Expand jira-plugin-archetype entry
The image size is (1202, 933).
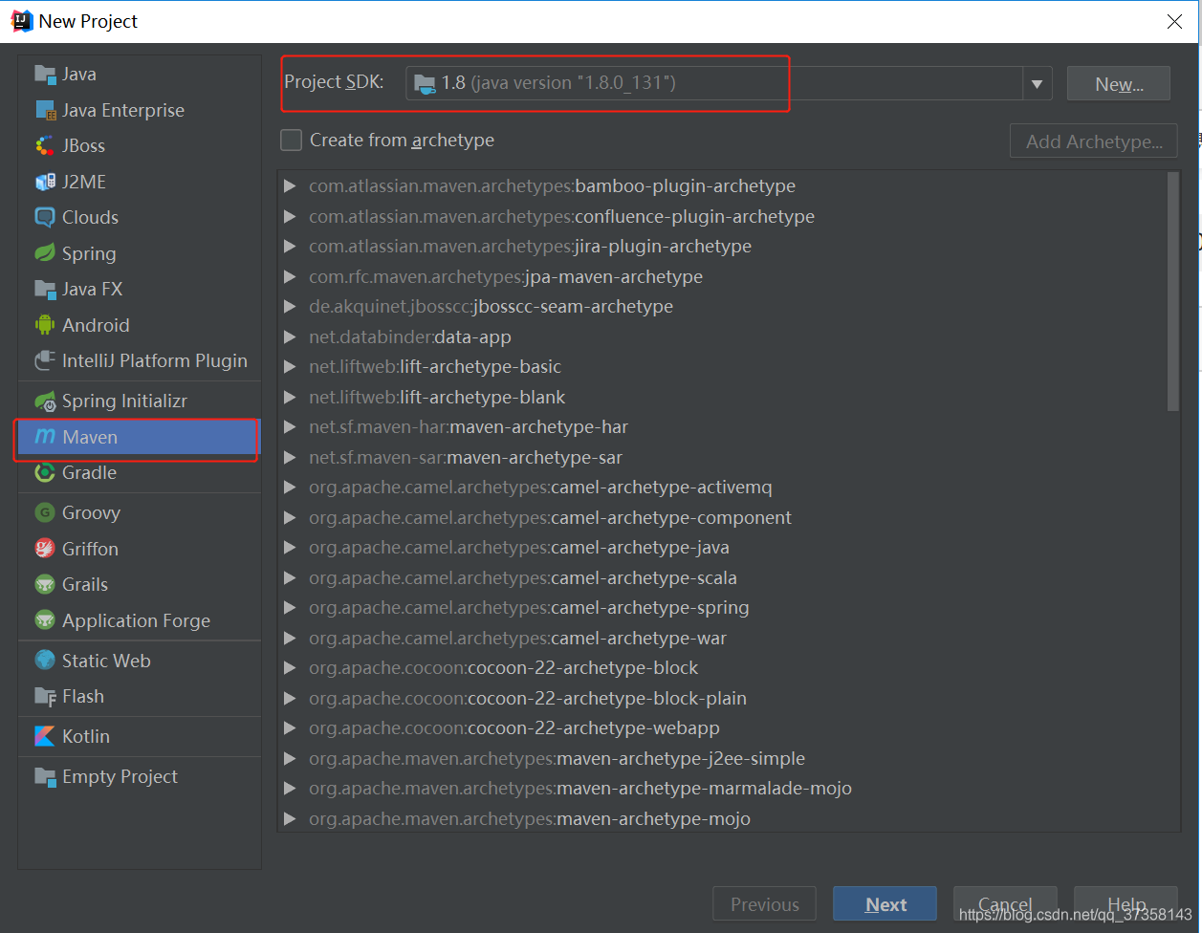click(x=290, y=247)
